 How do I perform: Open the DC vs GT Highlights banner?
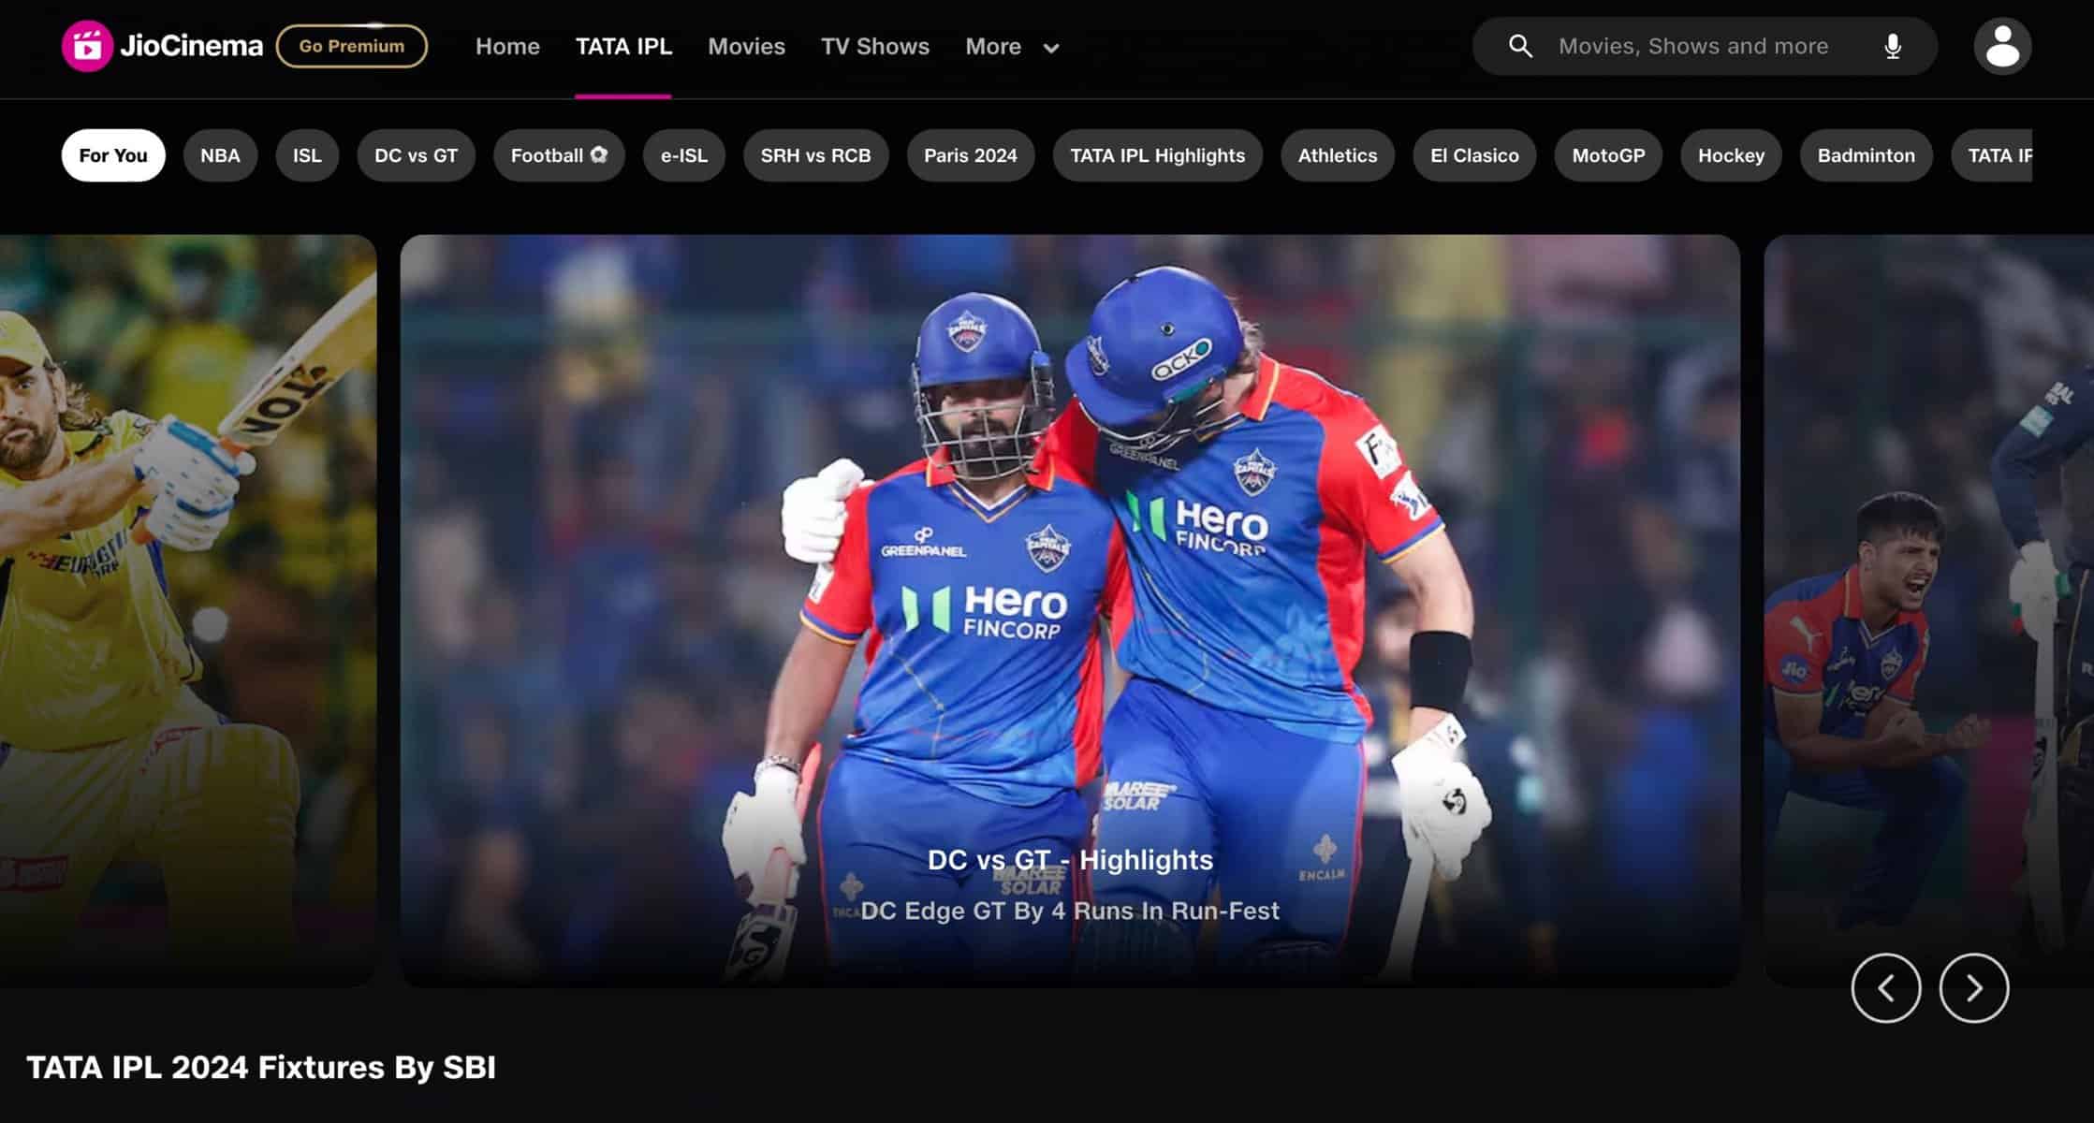[x=1070, y=610]
